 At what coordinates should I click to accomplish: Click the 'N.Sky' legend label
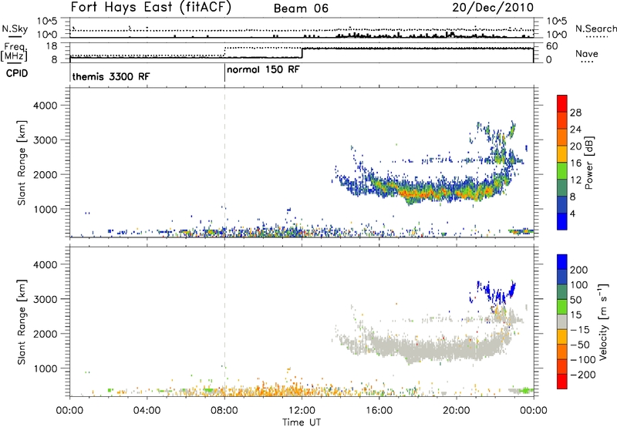pos(15,29)
